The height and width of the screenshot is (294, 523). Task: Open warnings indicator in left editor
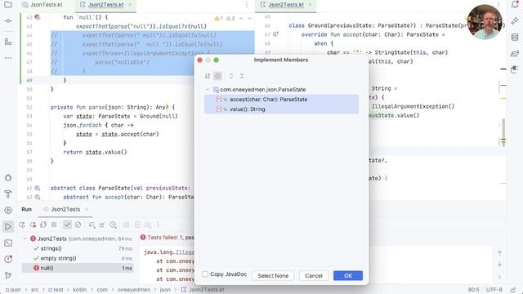225,18
